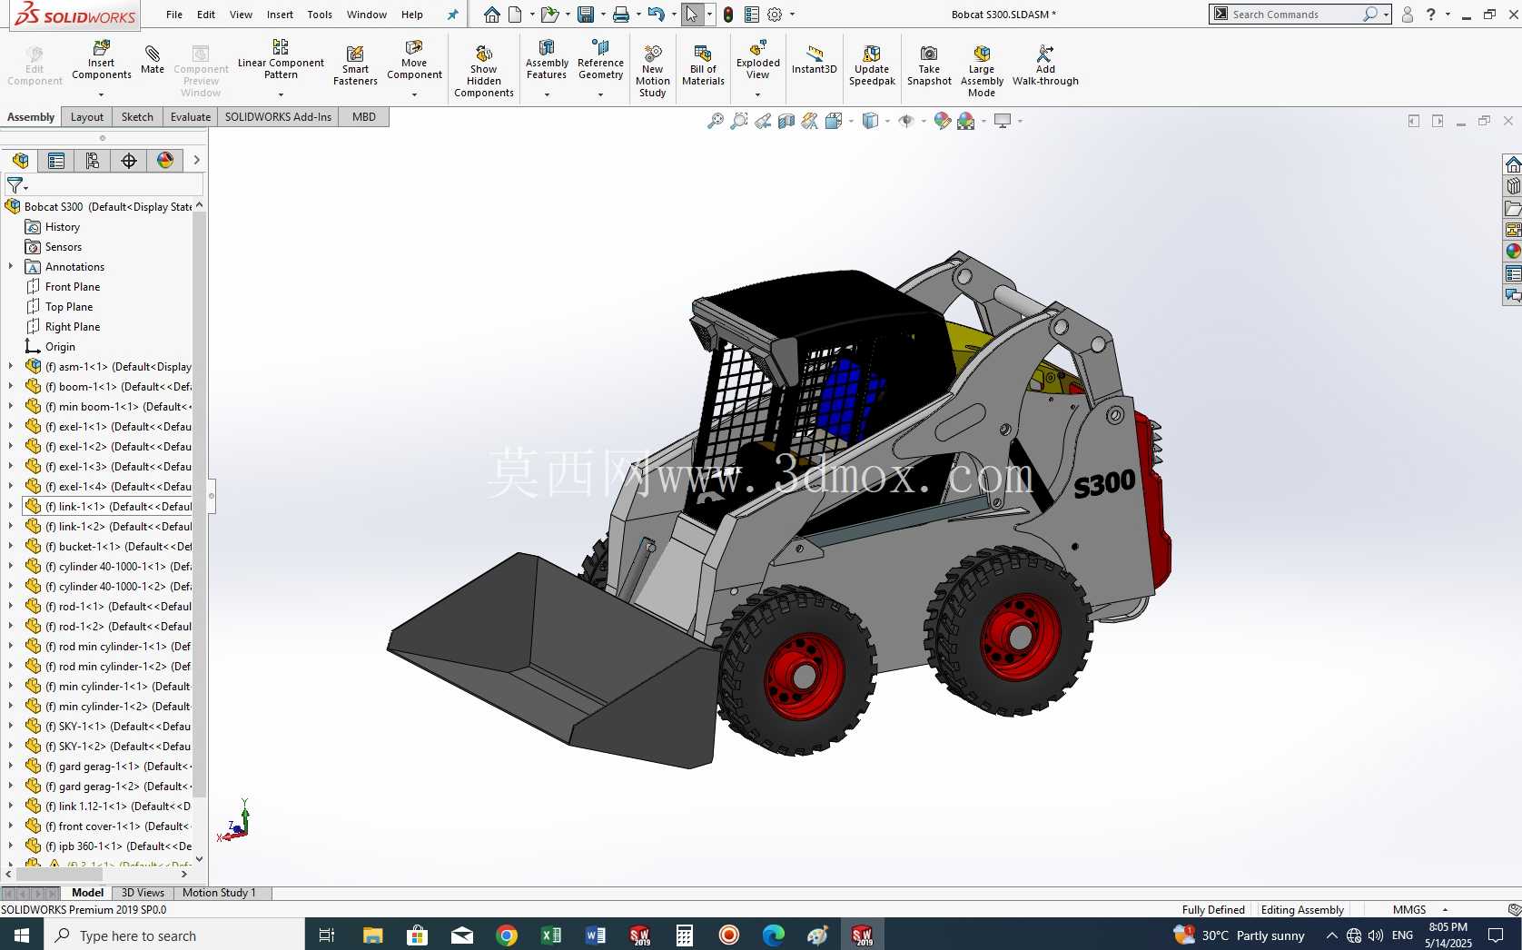Screen dimensions: 1522x950
Task: Expand the Assembly Features dropdown arrow
Action: click(547, 94)
